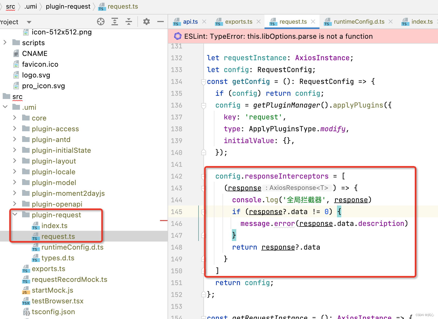Hide the project panel with minus icon
Image resolution: width=438 pixels, height=319 pixels.
click(x=161, y=22)
